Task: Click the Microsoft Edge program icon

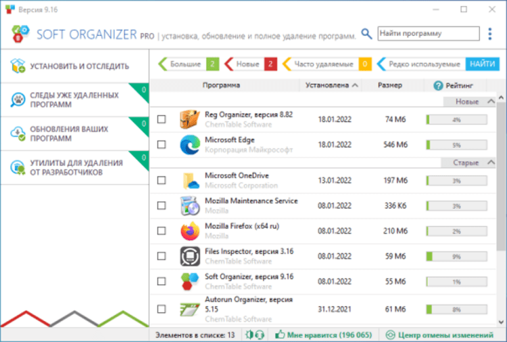Action: [x=190, y=144]
